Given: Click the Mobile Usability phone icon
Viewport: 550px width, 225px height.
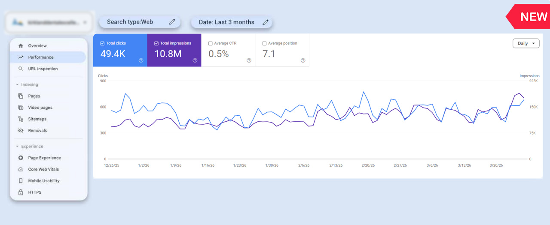Looking at the screenshot, I should (21, 181).
